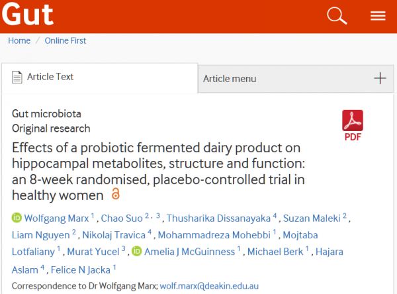This screenshot has width=397, height=294.
Task: Email wolf.marx@deakin.edu.au
Action: point(212,287)
